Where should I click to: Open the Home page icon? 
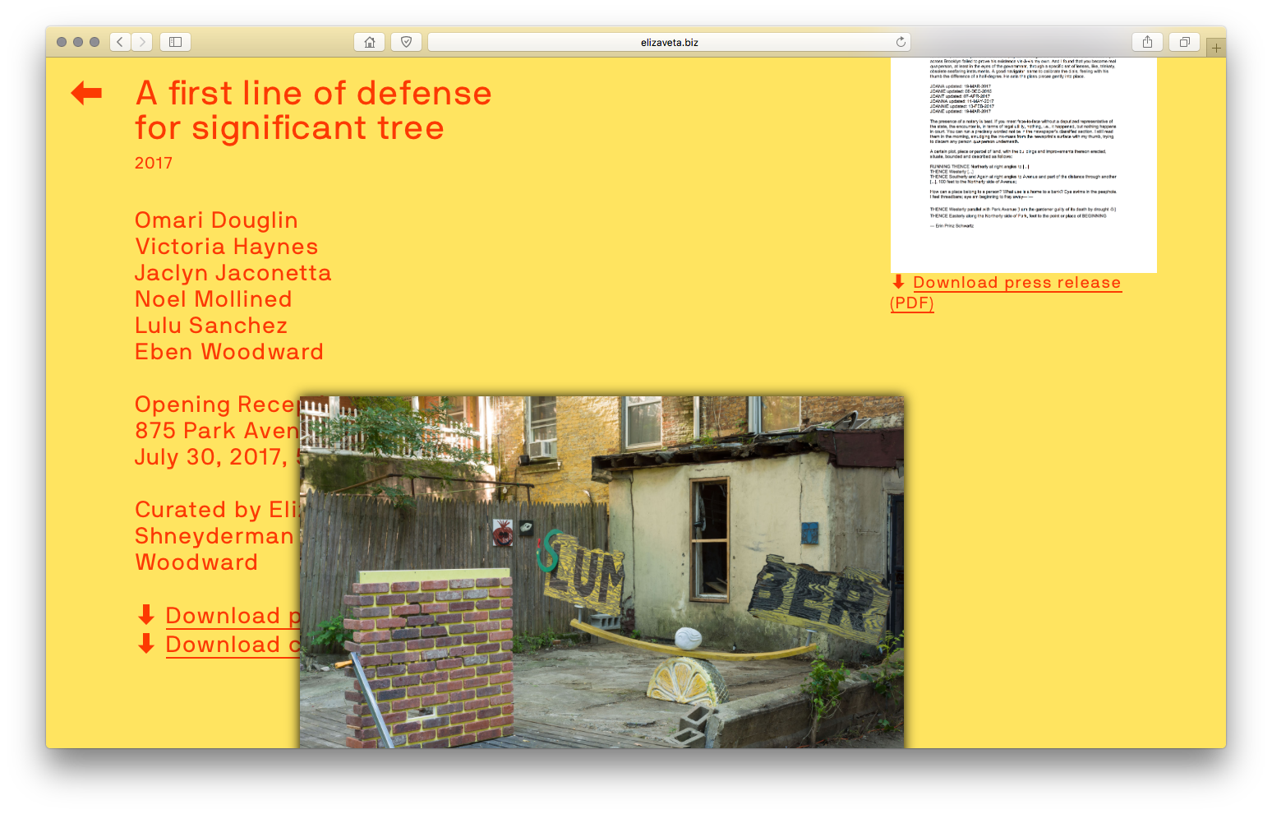coord(370,42)
